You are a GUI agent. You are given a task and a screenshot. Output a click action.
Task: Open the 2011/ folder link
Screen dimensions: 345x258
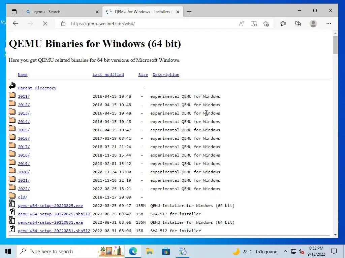pyautogui.click(x=24, y=96)
